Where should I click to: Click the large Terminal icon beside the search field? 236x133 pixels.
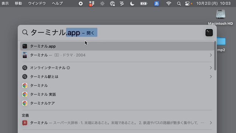pyautogui.click(x=209, y=33)
